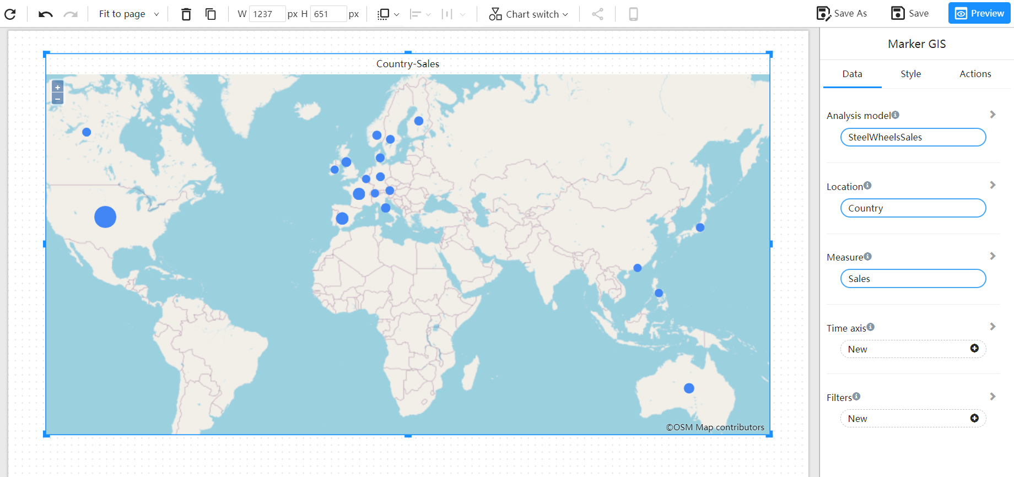Screen dimensions: 1014x477
Task: Click the Marker GIS panel heading
Action: (916, 44)
